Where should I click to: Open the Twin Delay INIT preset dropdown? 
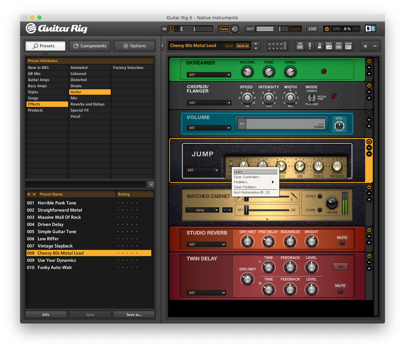pos(206,293)
